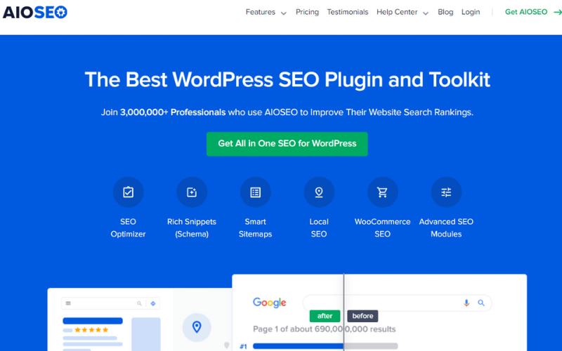562x351 pixels.
Task: Open the Rich Snippets schema icon
Action: 192,192
